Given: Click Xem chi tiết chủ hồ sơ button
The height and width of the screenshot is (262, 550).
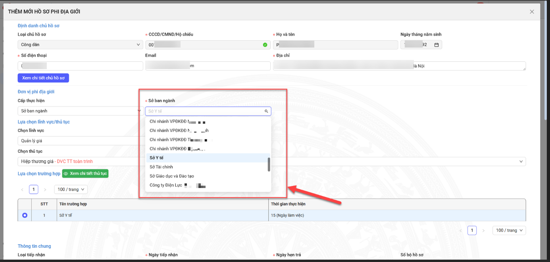Looking at the screenshot, I should tap(43, 78).
